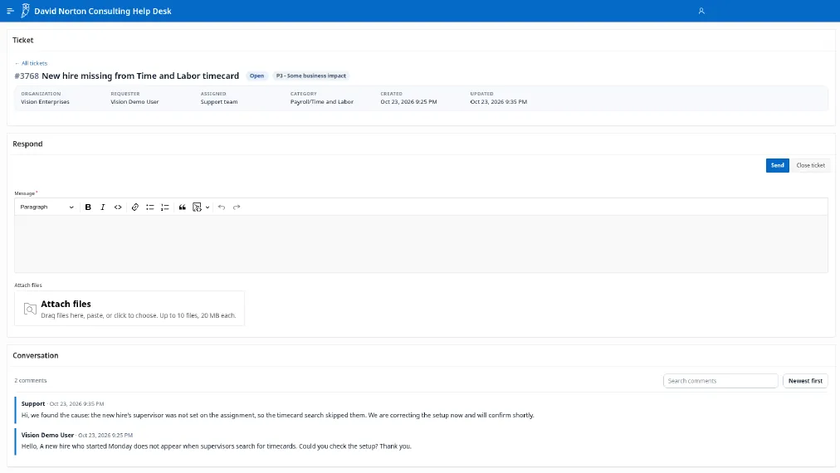Viewport: 840px width, 473px height.
Task: Toggle bold formatting in message editor
Action: [88, 207]
